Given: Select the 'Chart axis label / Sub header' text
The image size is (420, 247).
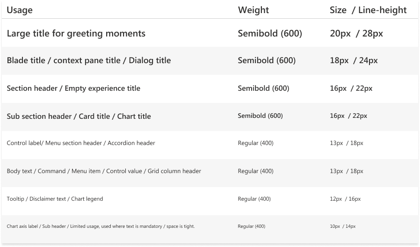Looking at the screenshot, I should click(101, 226).
